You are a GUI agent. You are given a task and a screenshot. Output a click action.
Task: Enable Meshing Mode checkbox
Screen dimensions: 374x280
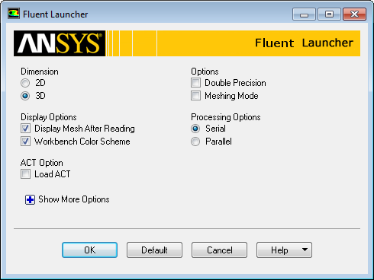click(x=195, y=96)
